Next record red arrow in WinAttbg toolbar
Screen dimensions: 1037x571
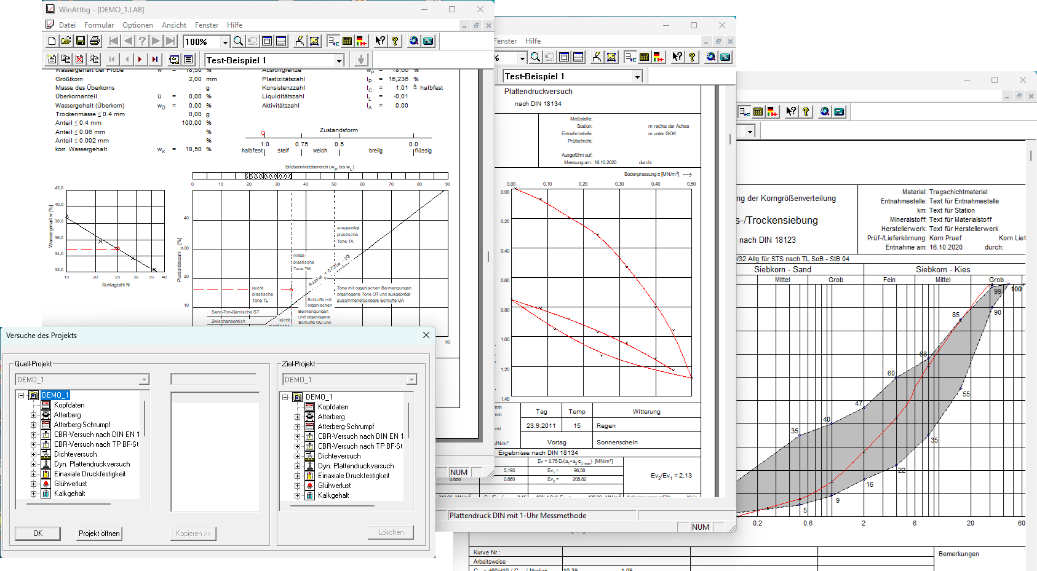(x=140, y=60)
